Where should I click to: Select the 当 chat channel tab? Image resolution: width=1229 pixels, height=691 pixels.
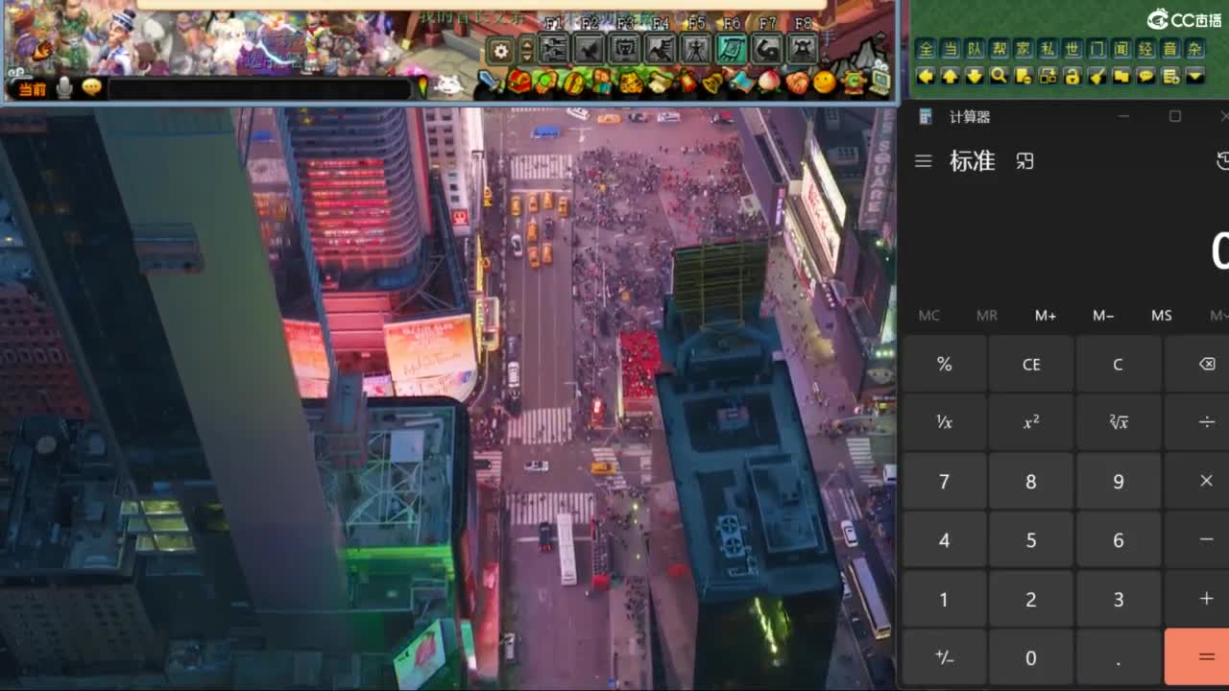[x=951, y=49]
